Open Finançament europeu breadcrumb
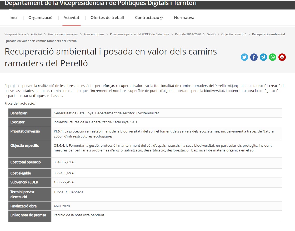This screenshot has height=231, width=295. [x=63, y=34]
